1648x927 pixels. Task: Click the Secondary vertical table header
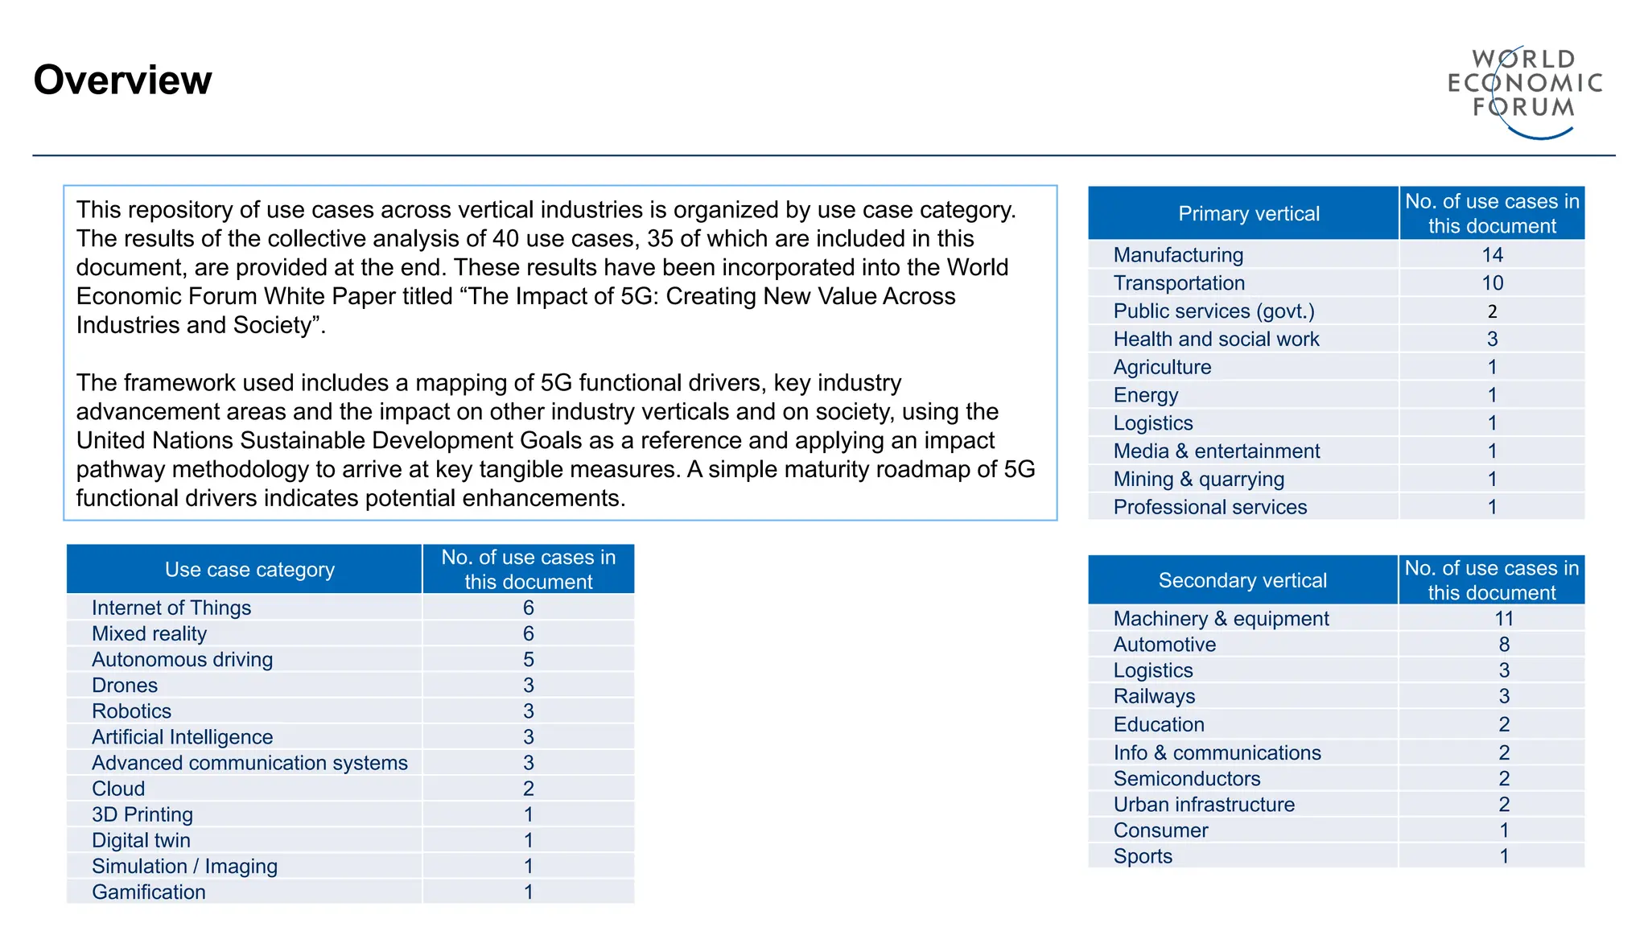point(1242,580)
